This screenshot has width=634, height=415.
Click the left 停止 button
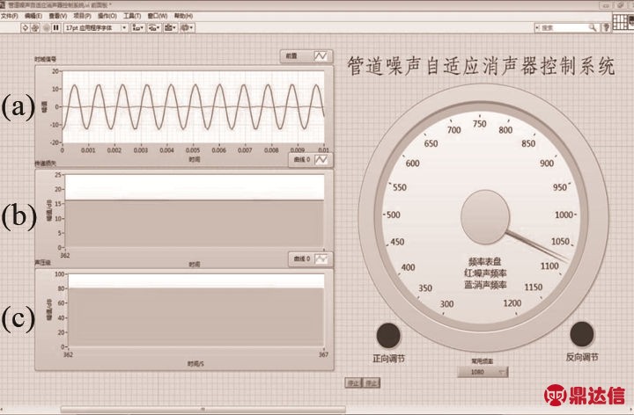[x=353, y=383]
